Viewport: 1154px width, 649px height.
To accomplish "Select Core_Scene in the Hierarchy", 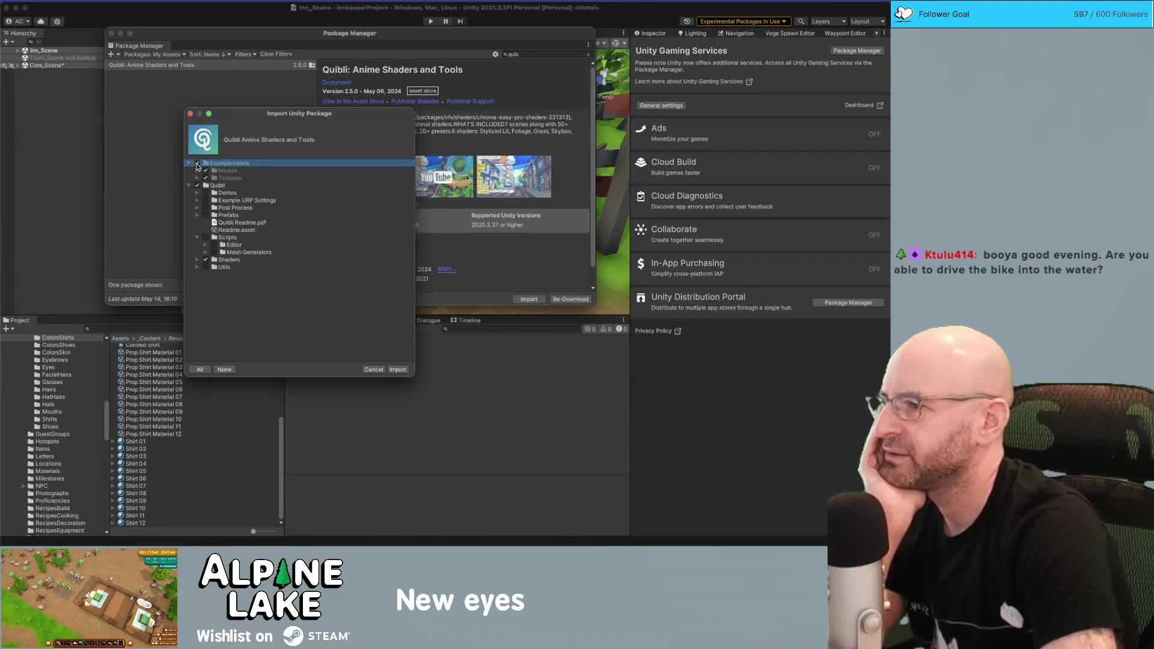I will [x=46, y=65].
